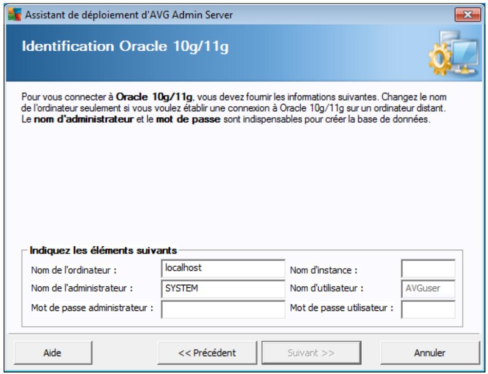Cancel the wizard with Annuler
This screenshot has height=374, width=488.
pos(430,353)
